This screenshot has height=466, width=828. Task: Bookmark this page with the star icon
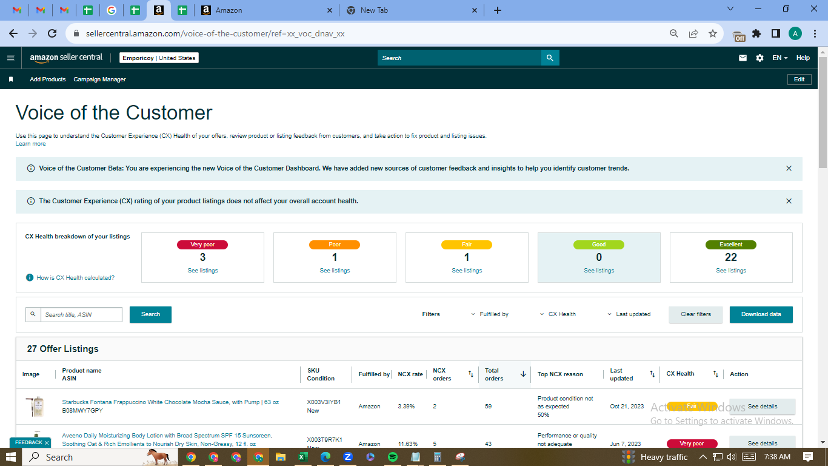click(713, 34)
